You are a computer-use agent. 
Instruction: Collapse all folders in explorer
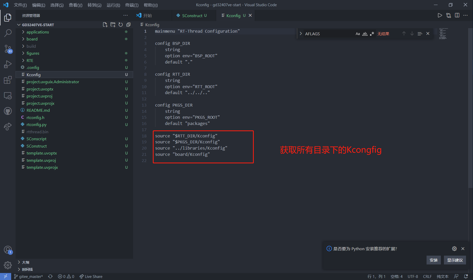(x=128, y=25)
